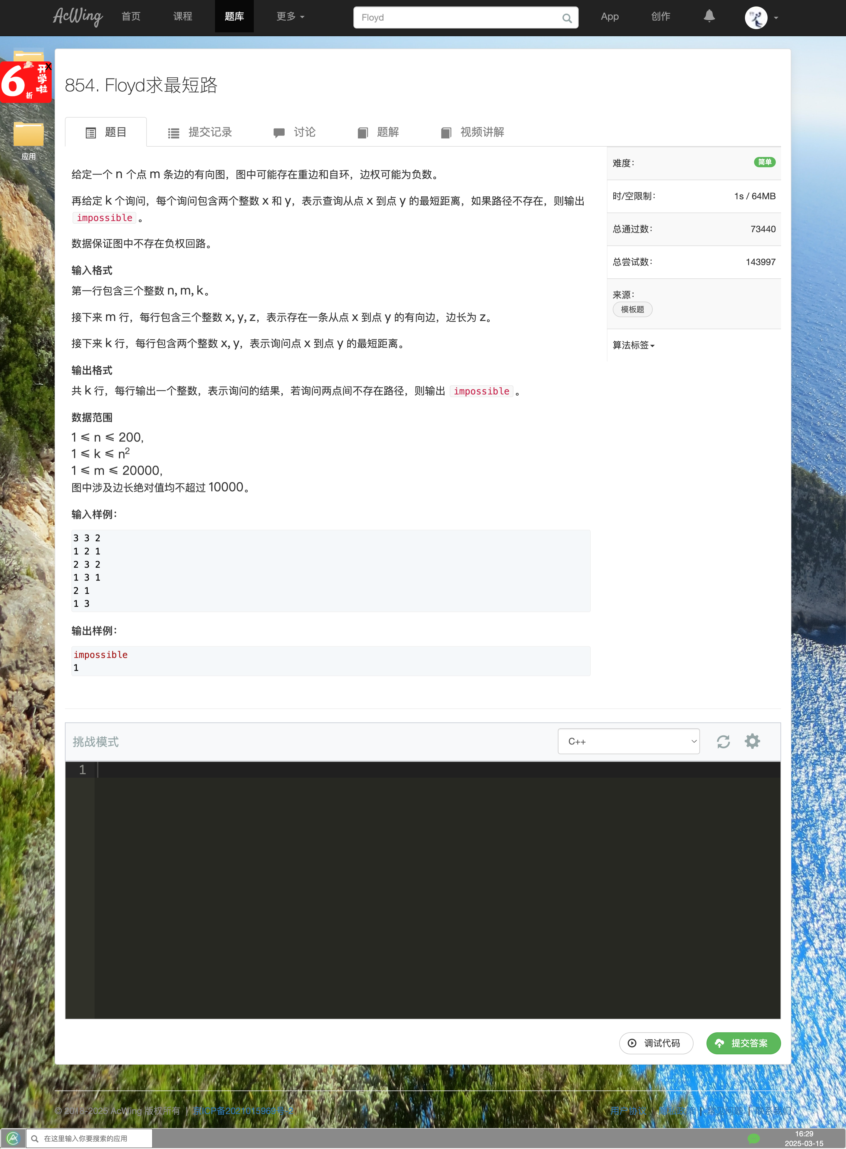
Task: Click the AcWing logo
Action: click(78, 16)
